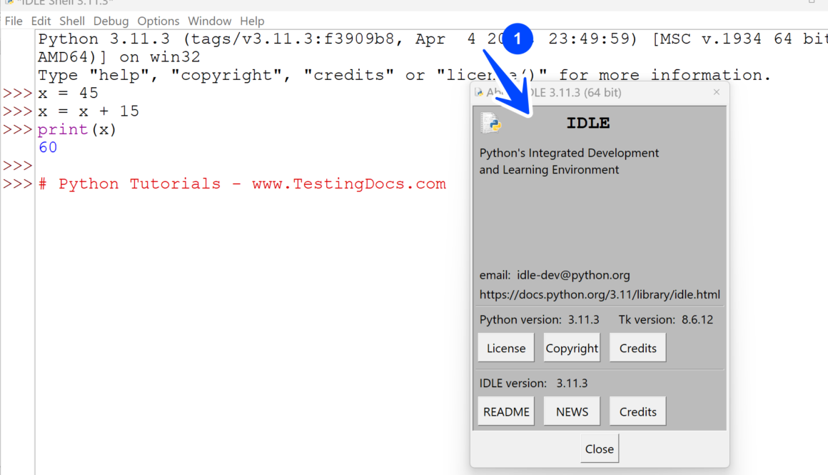View Python Credits beside Copyright button
The image size is (828, 475).
coord(637,348)
